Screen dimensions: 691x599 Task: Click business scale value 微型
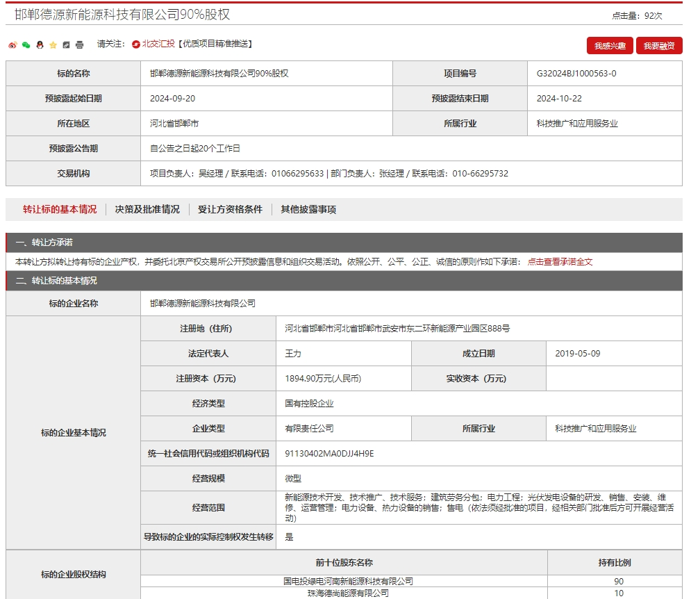click(x=293, y=479)
